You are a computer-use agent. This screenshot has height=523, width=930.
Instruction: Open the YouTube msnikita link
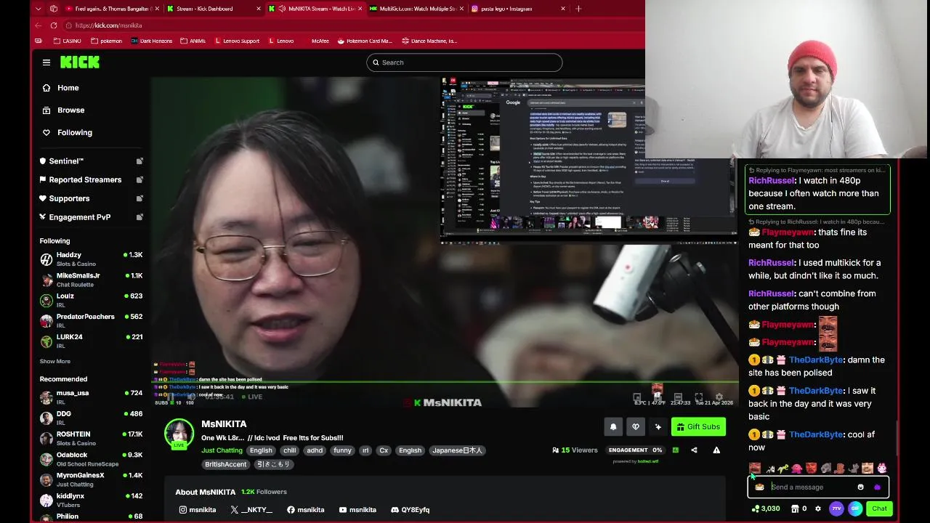coord(357,510)
